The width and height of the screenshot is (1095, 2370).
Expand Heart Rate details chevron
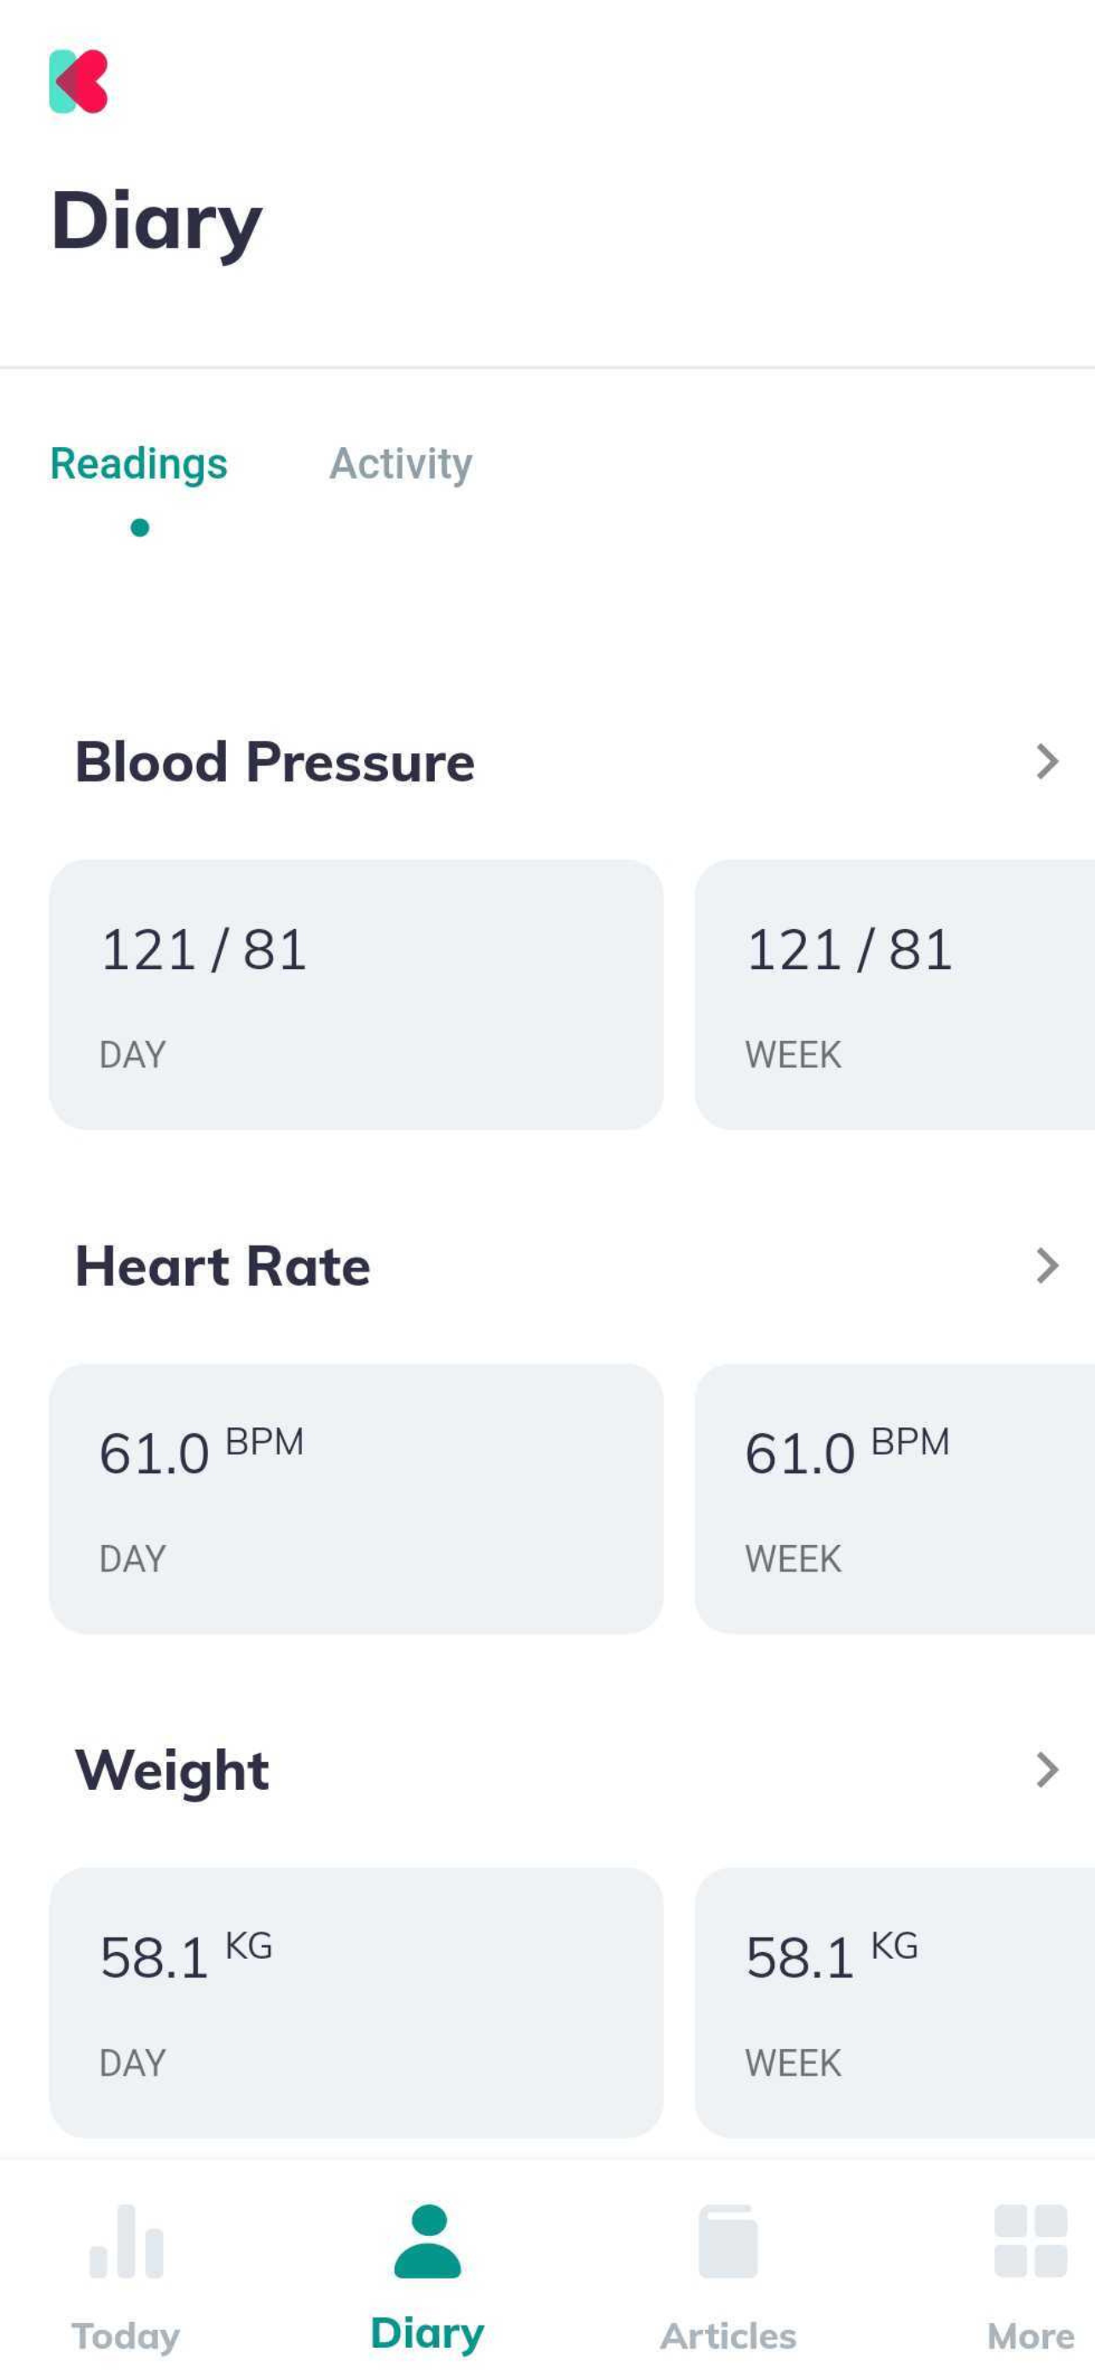[1047, 1266]
